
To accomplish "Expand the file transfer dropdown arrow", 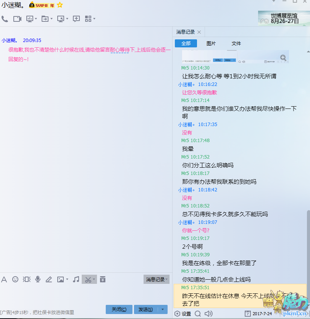I will [x=52, y=19].
